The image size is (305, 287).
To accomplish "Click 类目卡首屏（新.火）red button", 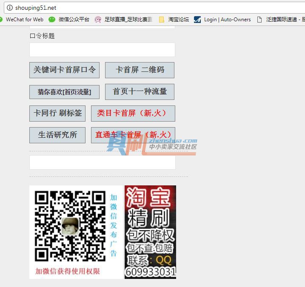I will pos(133,114).
